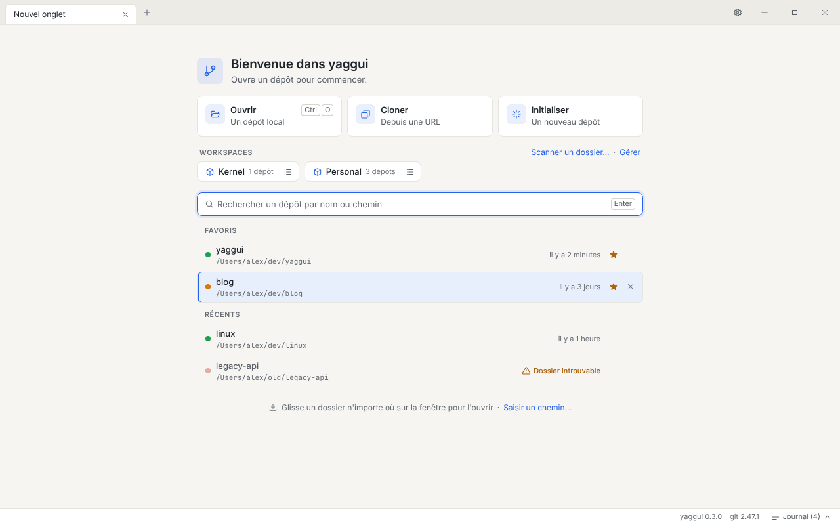Show the Kernel workspace repository list icon

[288, 172]
